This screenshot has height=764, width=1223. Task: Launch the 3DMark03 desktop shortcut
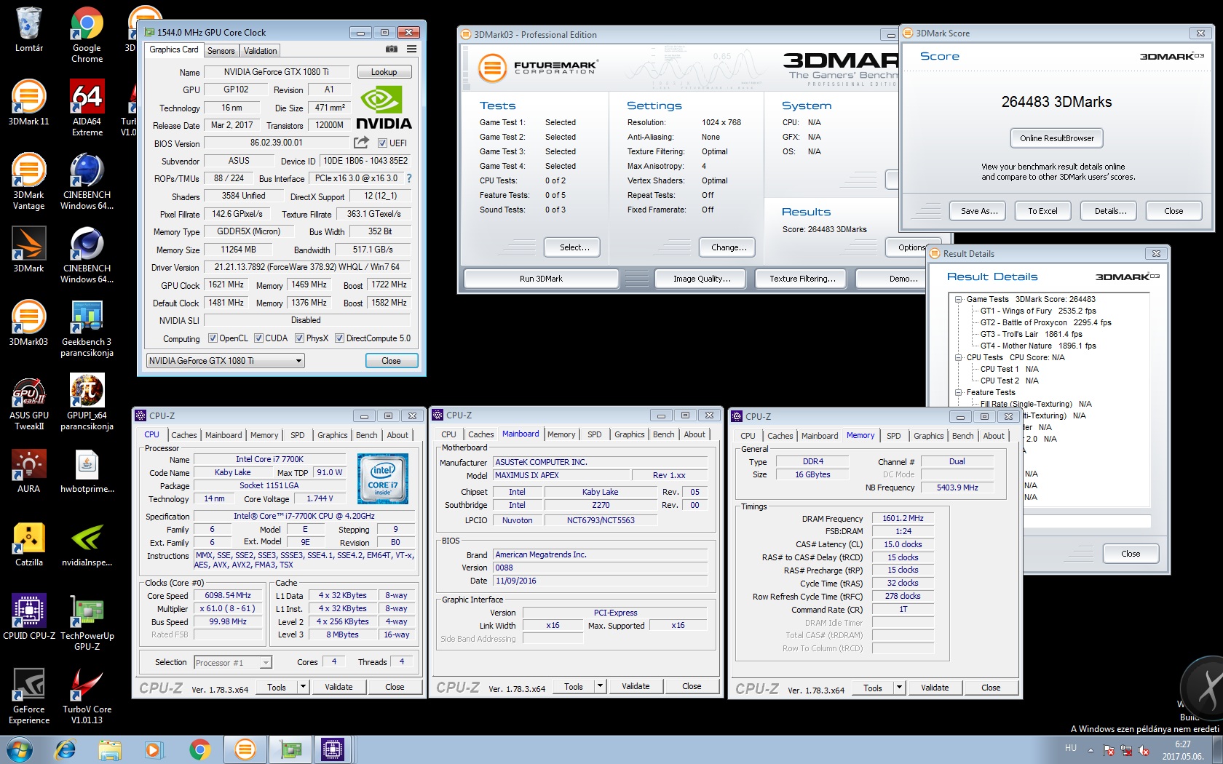click(x=29, y=323)
